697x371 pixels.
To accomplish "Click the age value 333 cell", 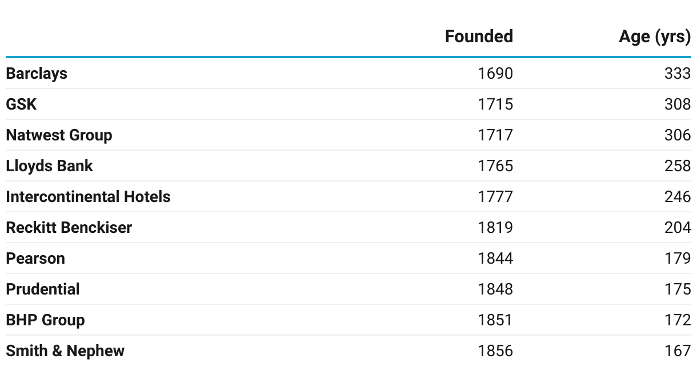I will point(677,74).
